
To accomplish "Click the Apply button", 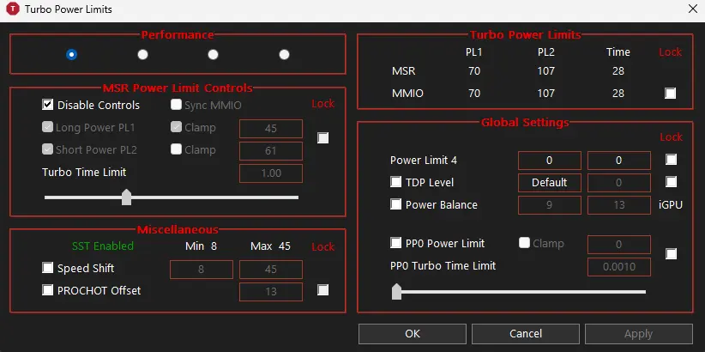I will (x=638, y=334).
